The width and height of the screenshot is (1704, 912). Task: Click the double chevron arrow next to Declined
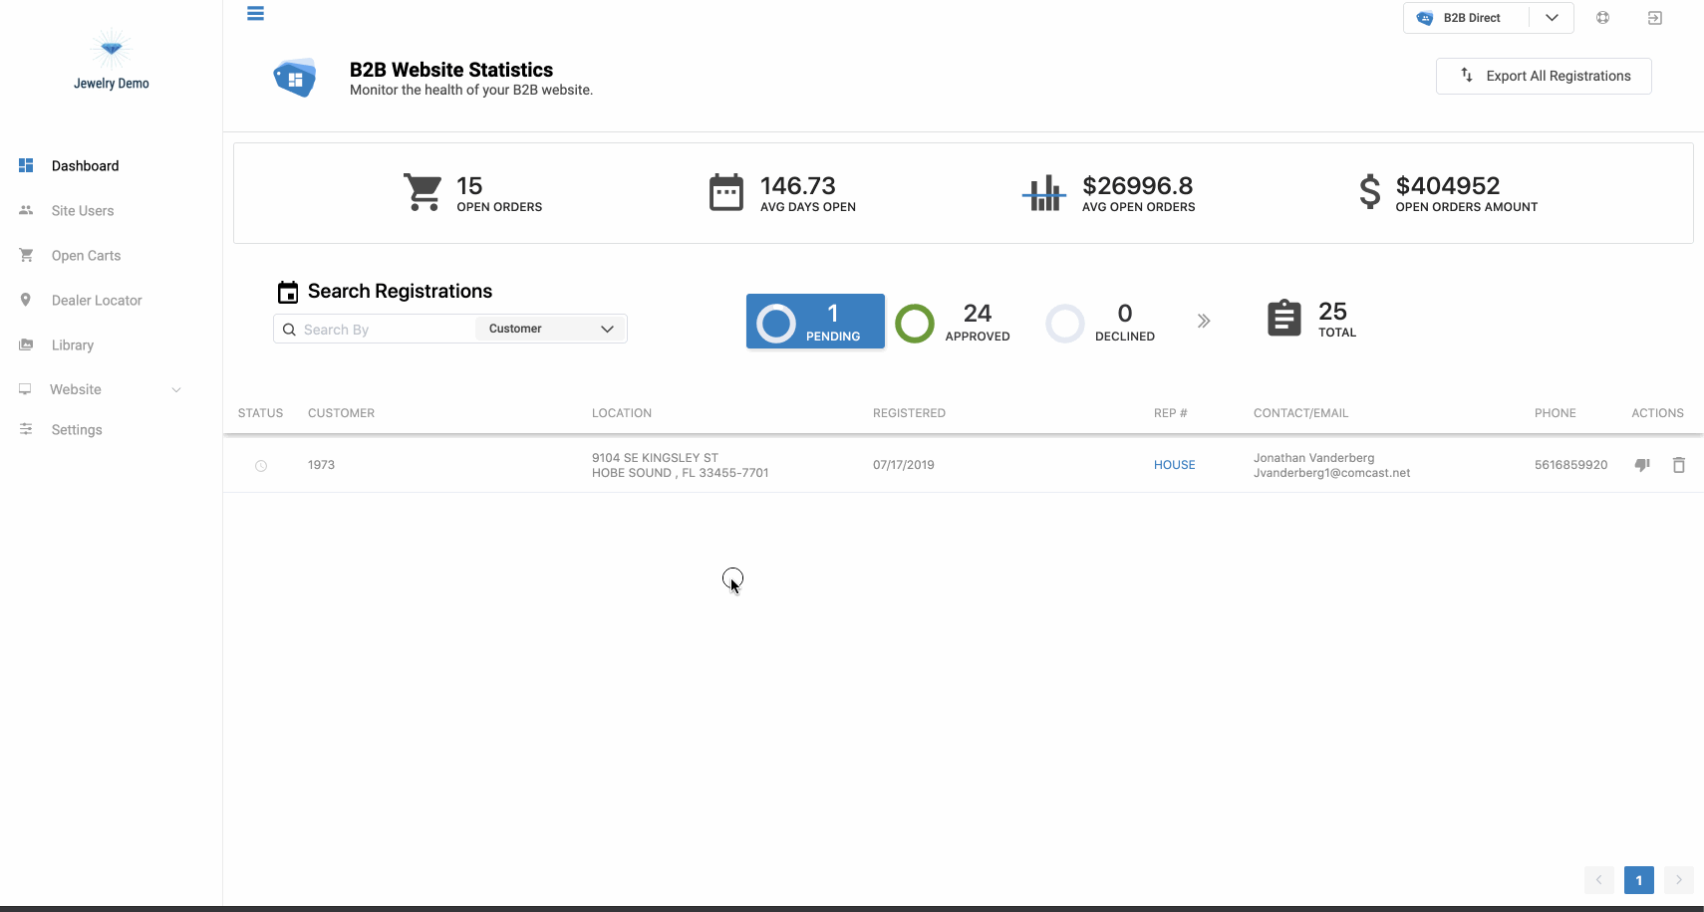click(x=1204, y=321)
